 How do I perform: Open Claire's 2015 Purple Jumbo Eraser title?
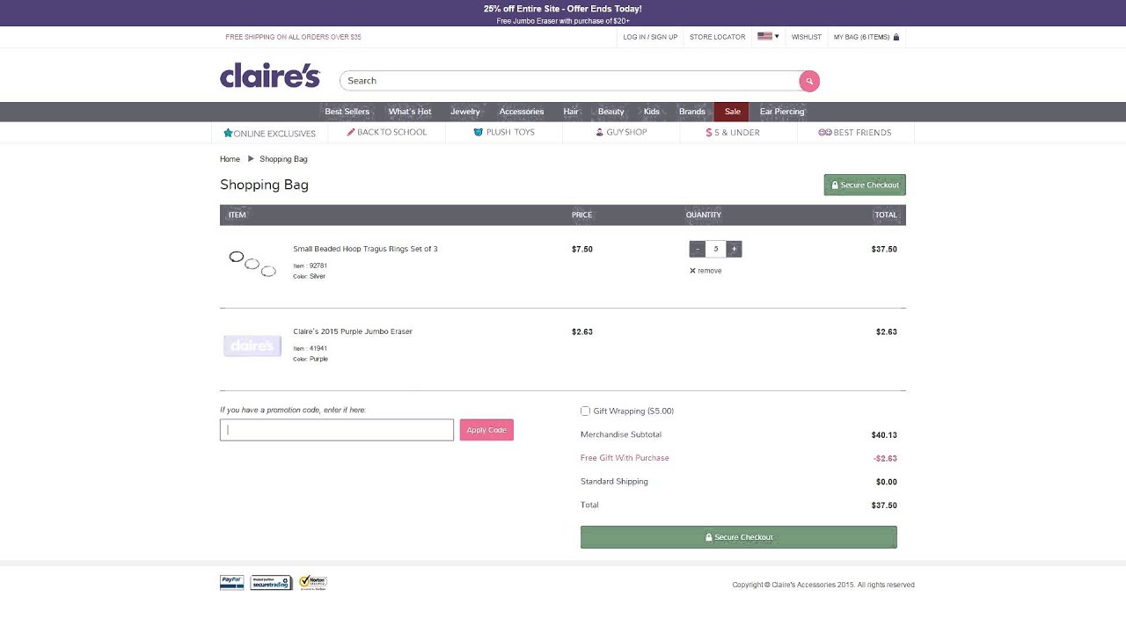pyautogui.click(x=353, y=331)
